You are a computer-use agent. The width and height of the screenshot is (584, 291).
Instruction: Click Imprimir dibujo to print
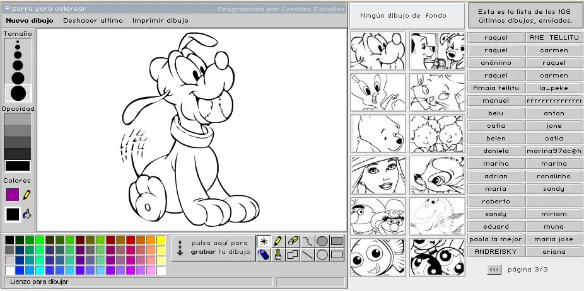161,20
